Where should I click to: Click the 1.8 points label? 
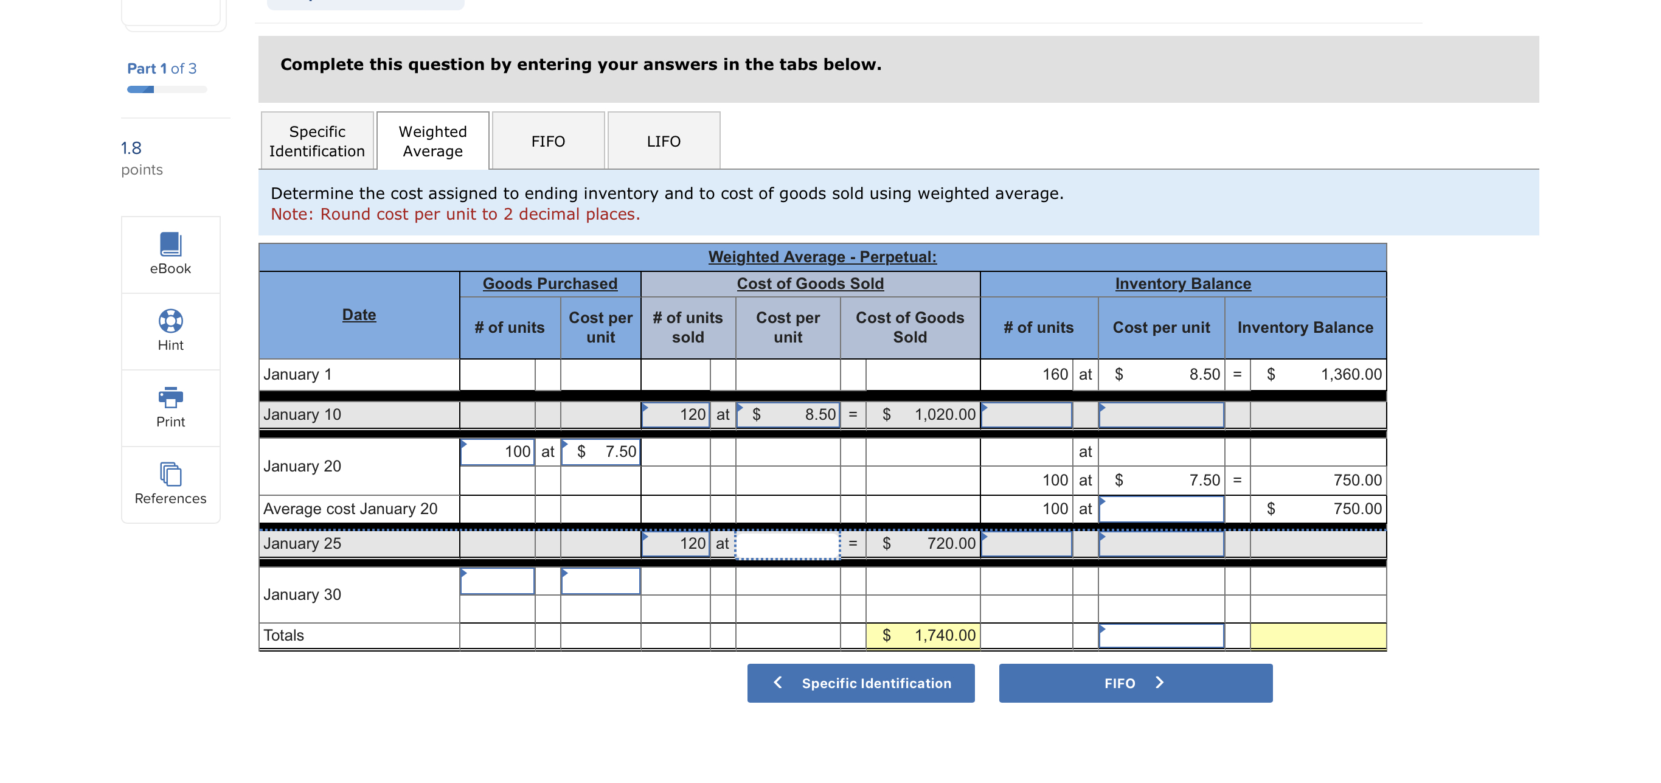(142, 159)
